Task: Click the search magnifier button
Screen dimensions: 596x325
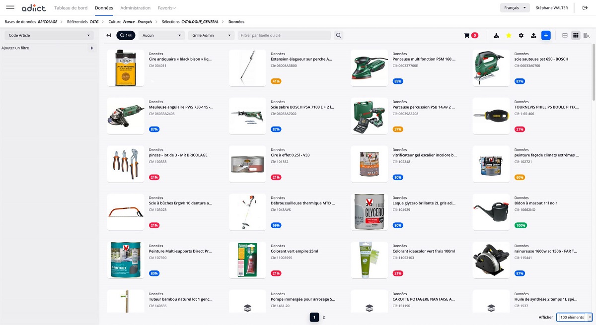Action: click(x=338, y=35)
